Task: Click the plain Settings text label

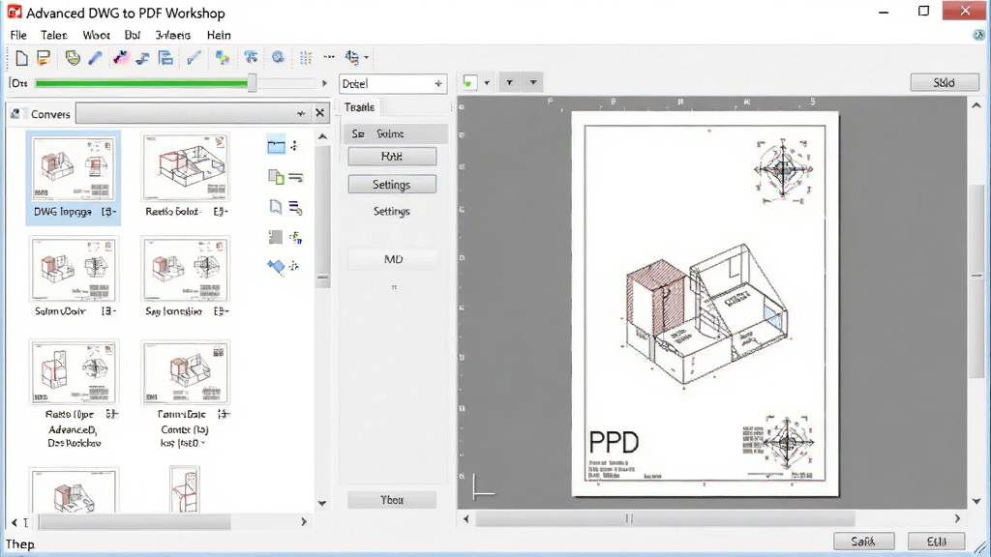Action: click(x=391, y=212)
